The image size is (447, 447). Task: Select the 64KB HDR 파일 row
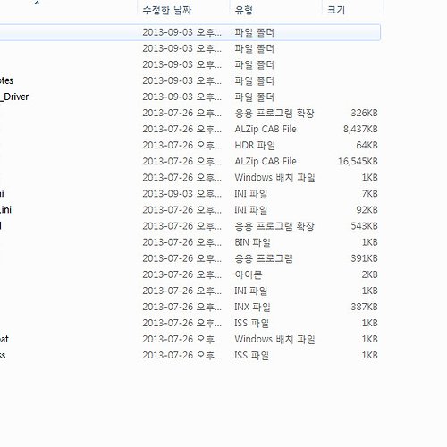(190, 145)
